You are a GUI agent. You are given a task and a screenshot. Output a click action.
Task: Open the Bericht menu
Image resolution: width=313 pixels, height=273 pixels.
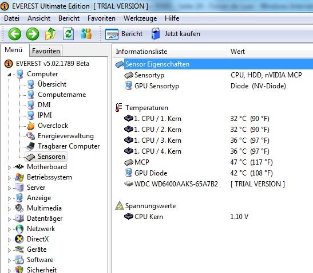[x=69, y=18]
